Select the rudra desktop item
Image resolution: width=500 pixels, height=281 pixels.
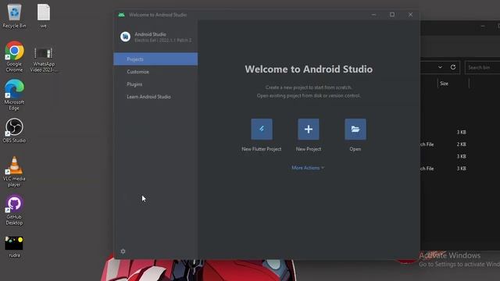(14, 247)
